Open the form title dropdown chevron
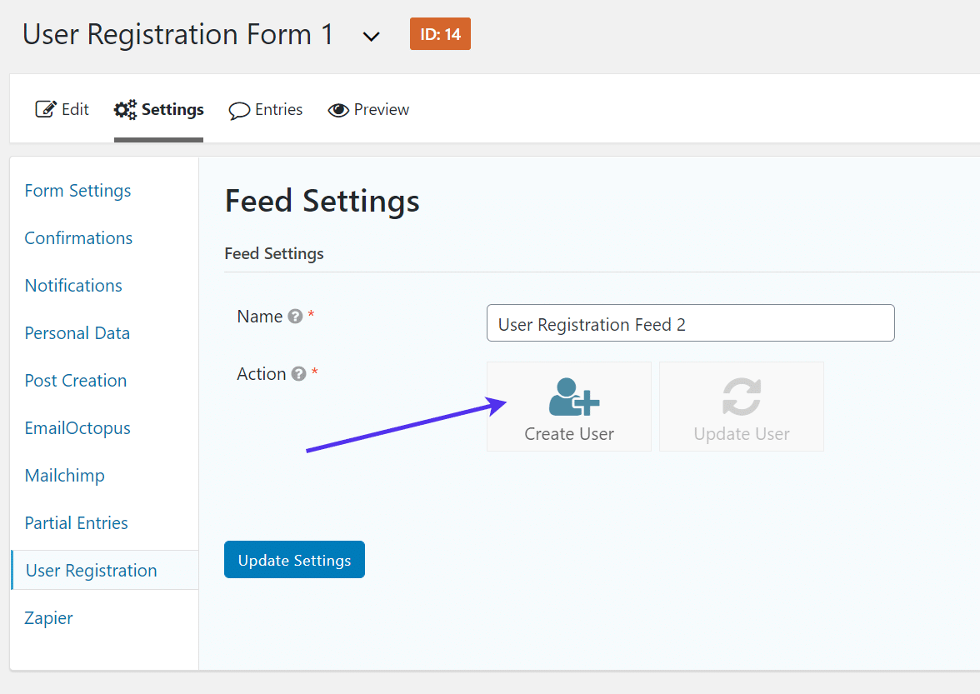Viewport: 980px width, 694px height. point(371,36)
